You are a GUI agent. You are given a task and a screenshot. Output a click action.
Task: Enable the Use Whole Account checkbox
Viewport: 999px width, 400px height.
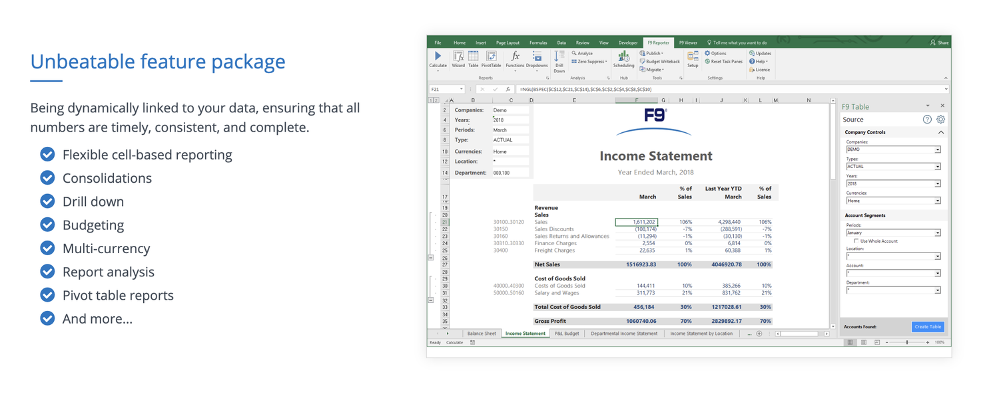[x=857, y=241]
